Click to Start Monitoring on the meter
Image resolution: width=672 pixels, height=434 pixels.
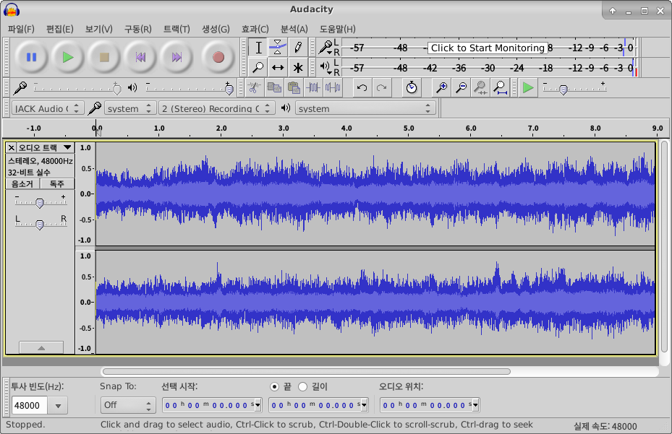pos(488,48)
